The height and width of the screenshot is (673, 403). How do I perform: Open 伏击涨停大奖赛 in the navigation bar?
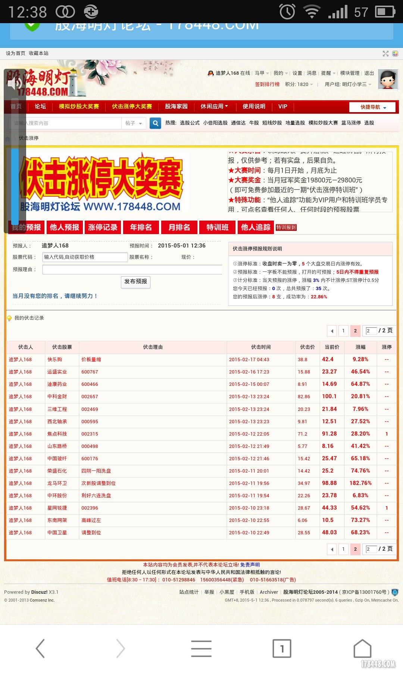tap(132, 107)
